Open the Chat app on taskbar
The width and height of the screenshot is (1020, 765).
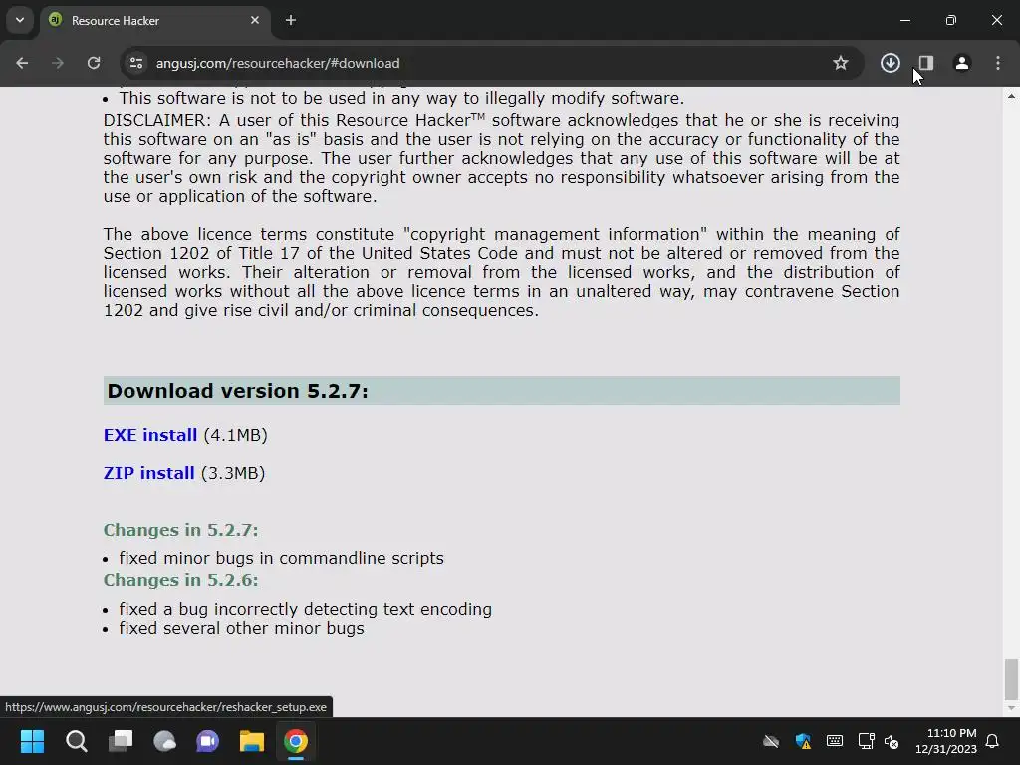pos(208,741)
